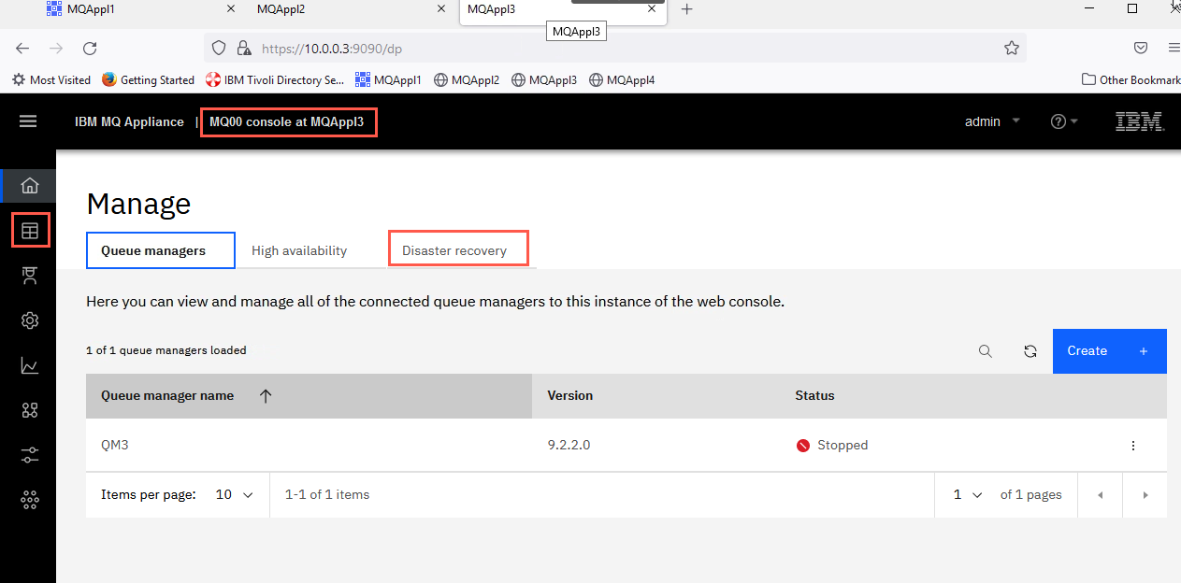Click the Stopped status of QM3

832,446
